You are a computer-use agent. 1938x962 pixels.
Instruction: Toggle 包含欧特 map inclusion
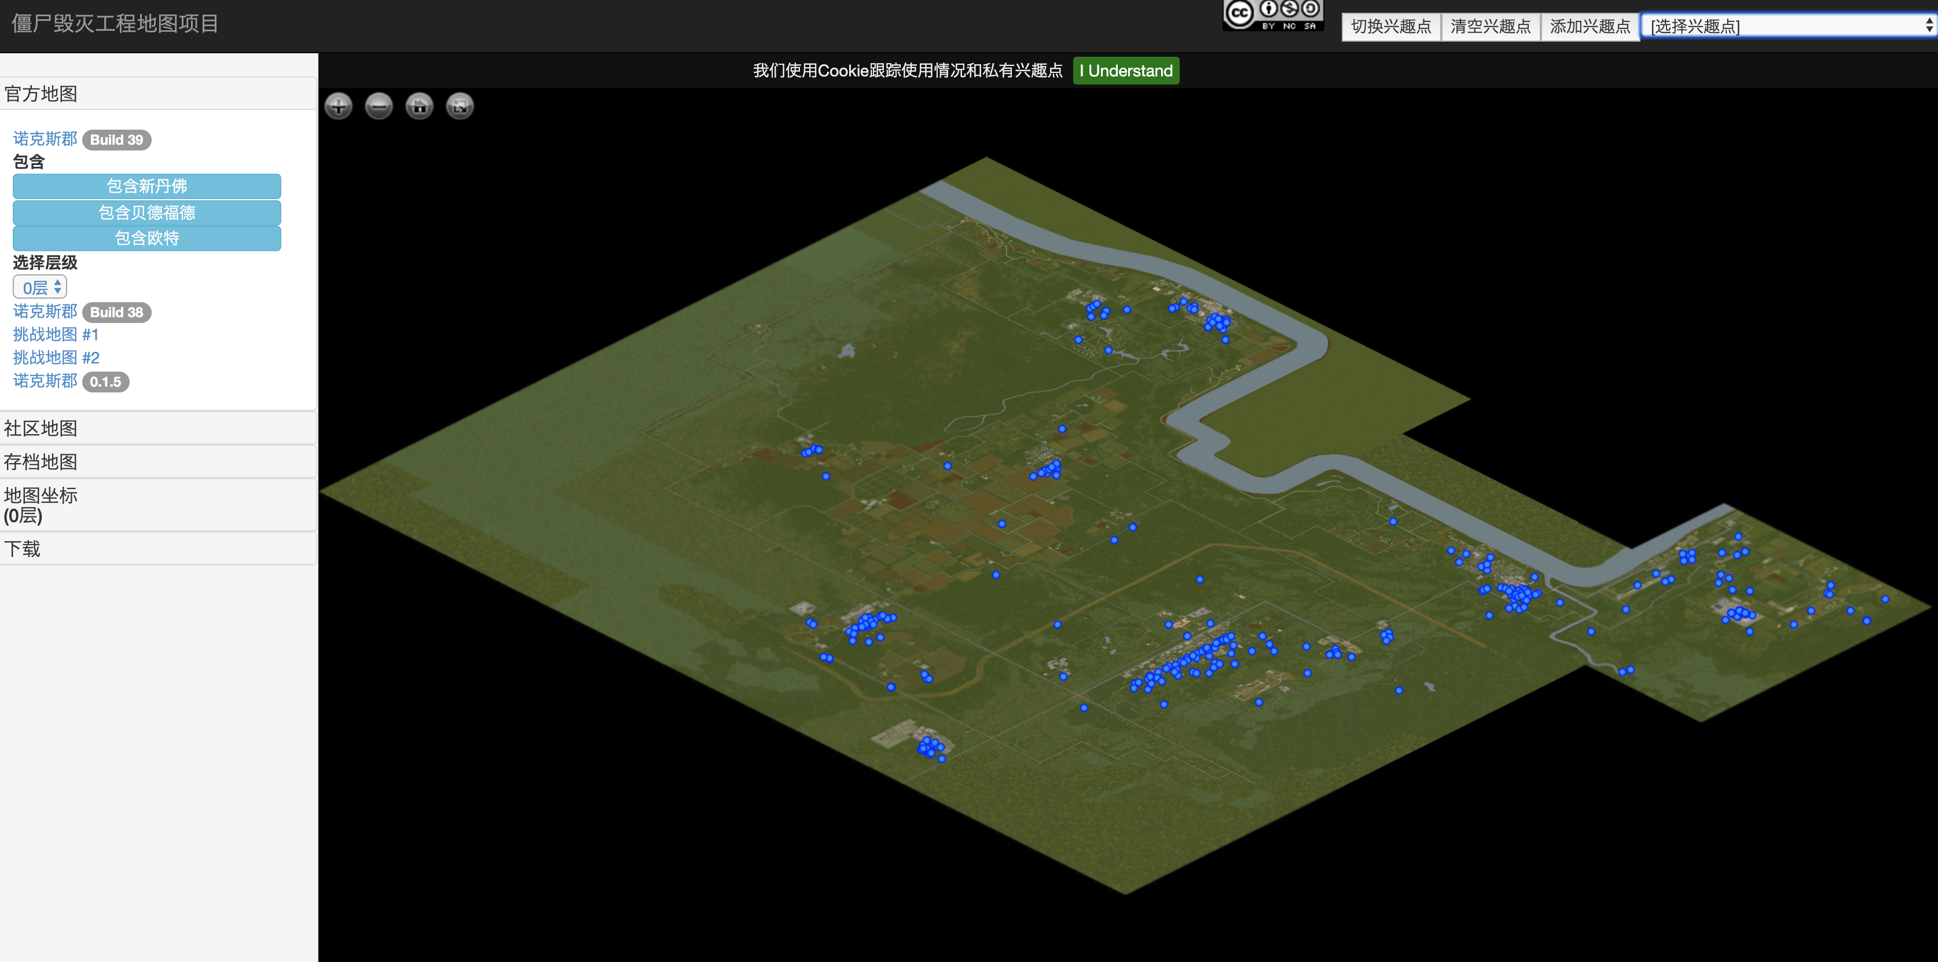pos(146,238)
